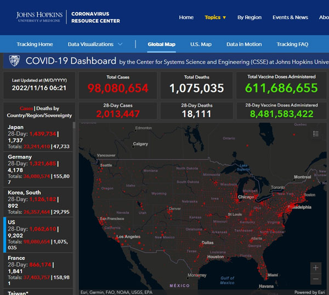Image resolution: width=329 pixels, height=295 pixels.
Task: Click Total Vaccine Doses 611,686,655 figure
Action: tap(281, 88)
